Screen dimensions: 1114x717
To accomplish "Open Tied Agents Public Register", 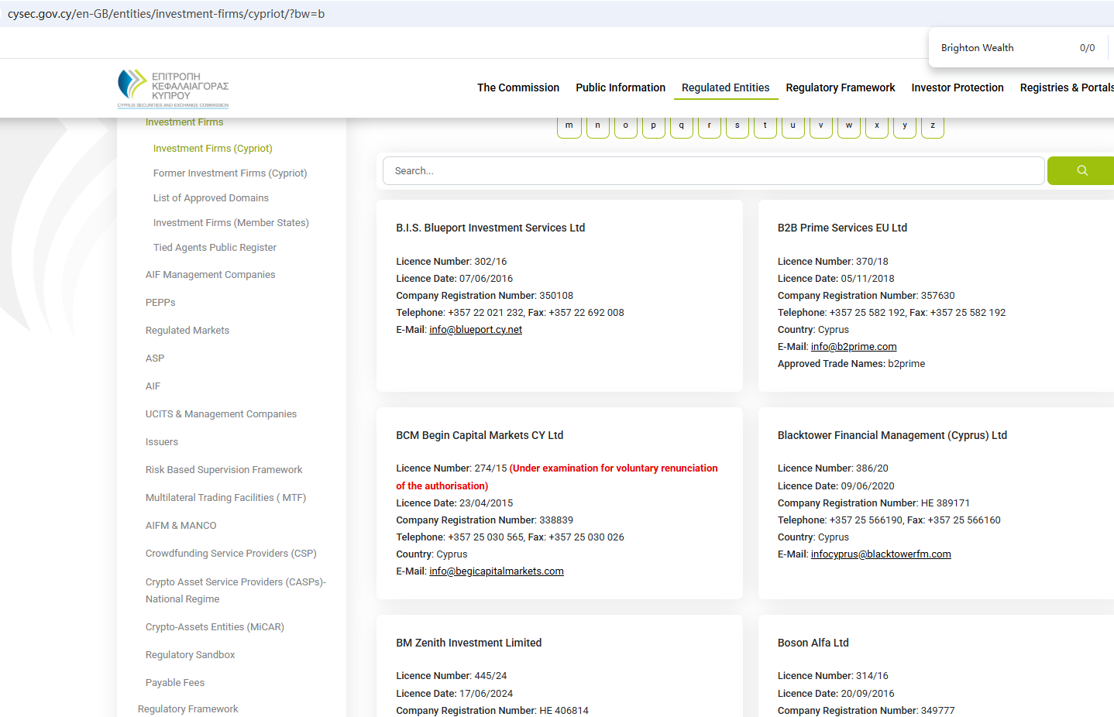I will coord(215,248).
